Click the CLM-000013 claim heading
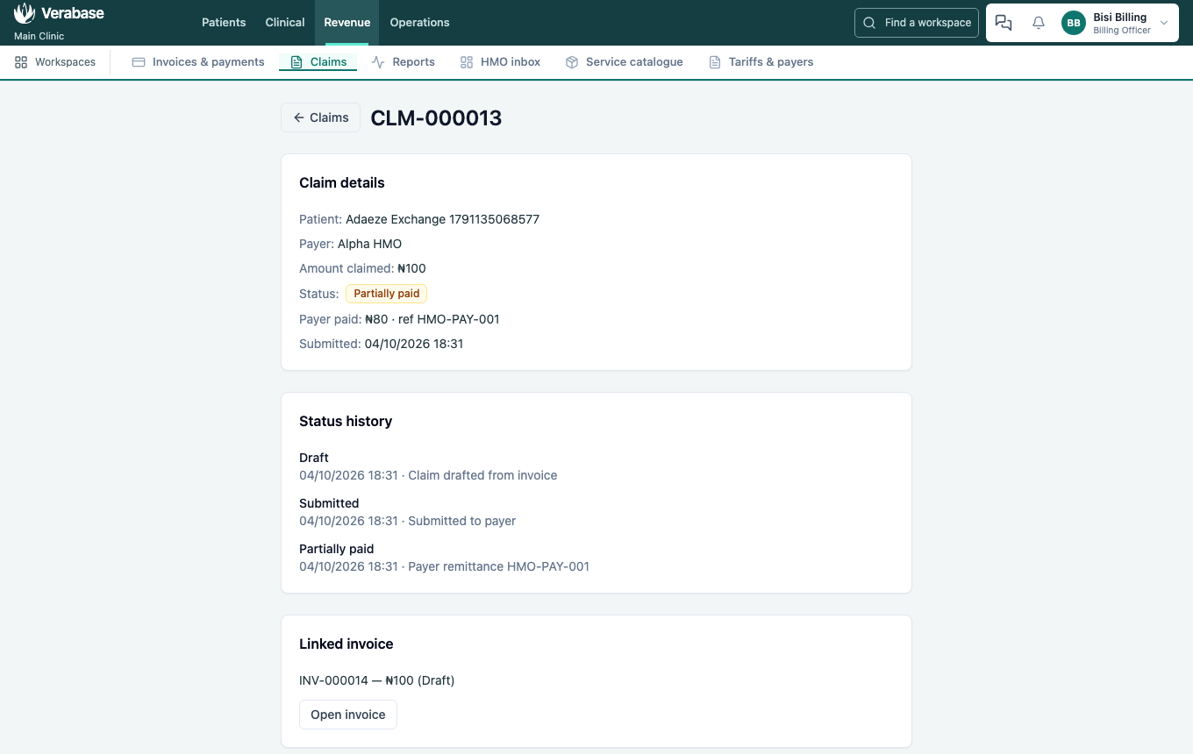This screenshot has width=1193, height=754. click(x=436, y=118)
